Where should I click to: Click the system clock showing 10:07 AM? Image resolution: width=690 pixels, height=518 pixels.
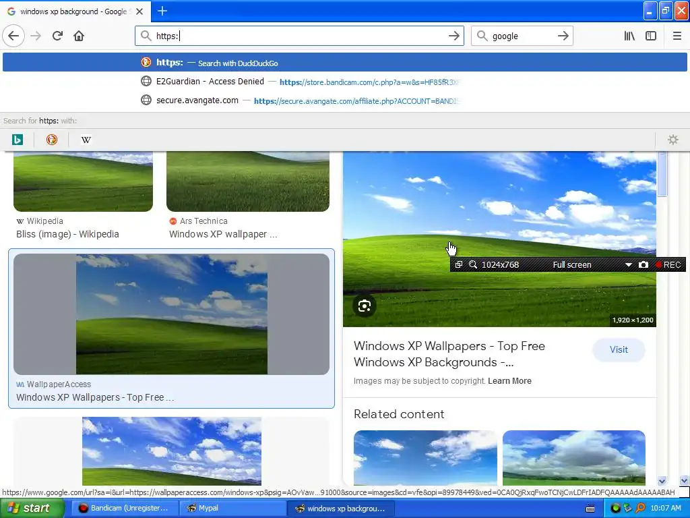[x=665, y=509]
